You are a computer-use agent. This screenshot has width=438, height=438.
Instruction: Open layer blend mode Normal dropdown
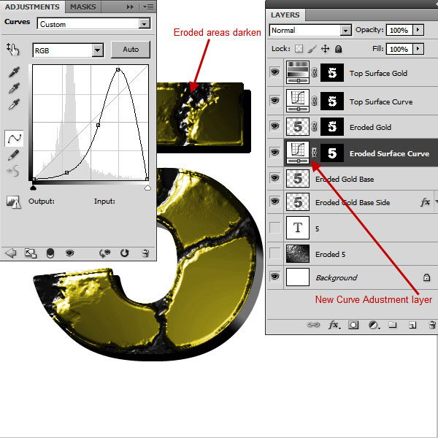coord(345,30)
